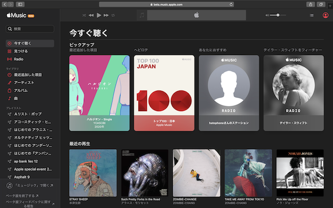The image size is (333, 208).
Task: Toggle shuffle playback
Action: click(84, 15)
